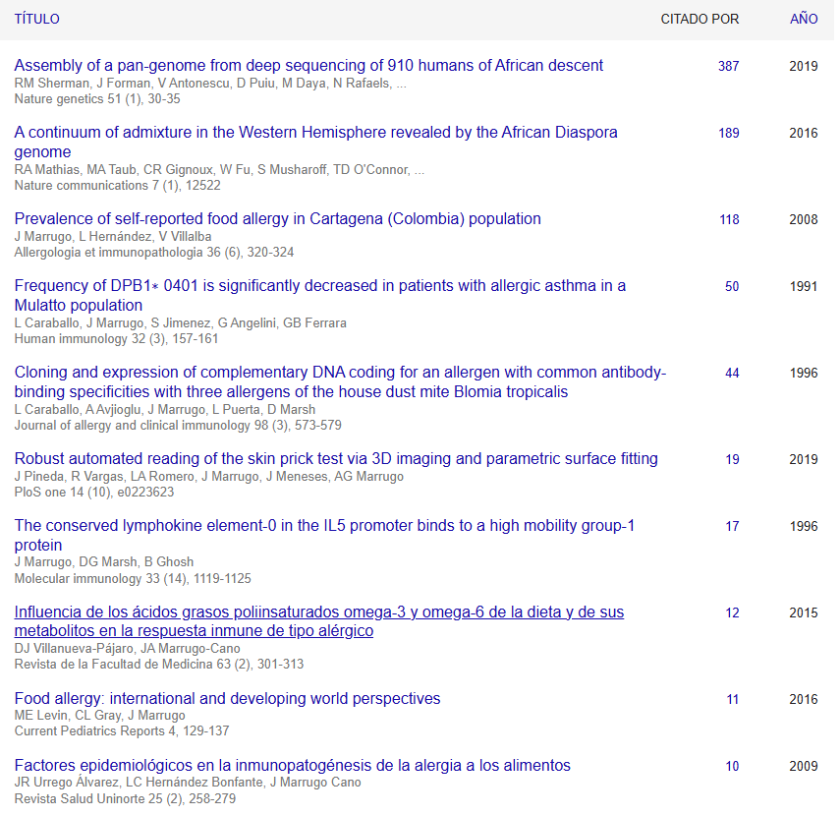Open the IL5 promoter lymphokine element article
This screenshot has width=840, height=816.
coord(324,526)
